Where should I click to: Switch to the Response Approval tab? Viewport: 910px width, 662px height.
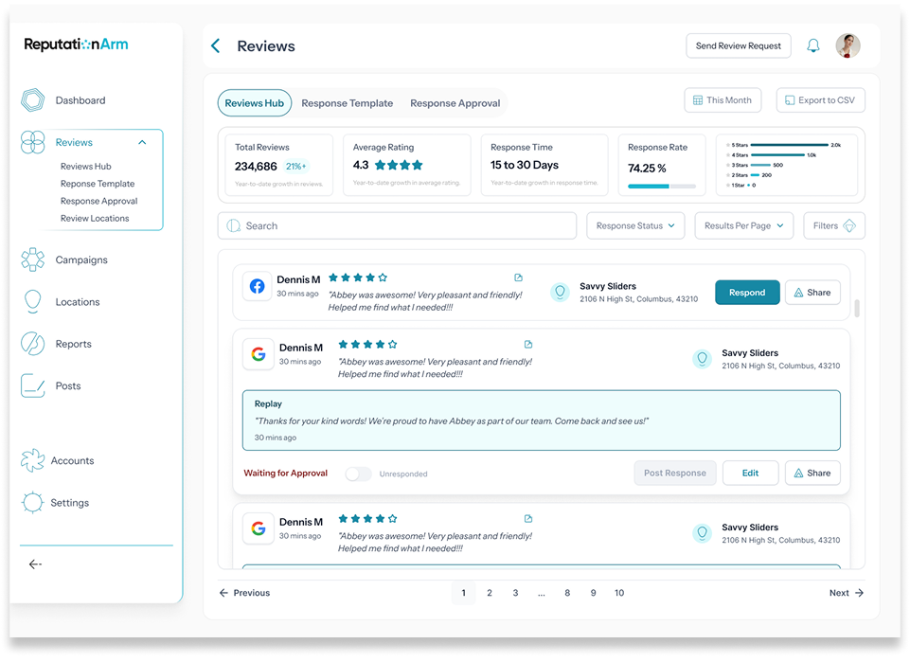455,103
